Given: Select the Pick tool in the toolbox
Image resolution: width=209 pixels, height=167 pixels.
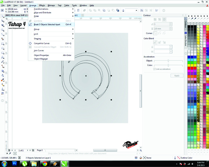Looking at the screenshot, I should point(2,16).
